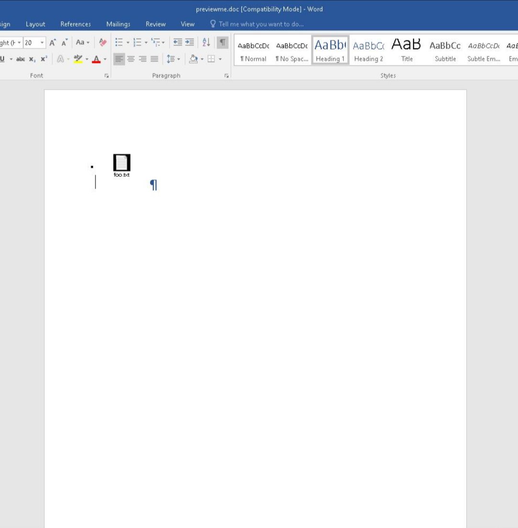This screenshot has height=528, width=518.
Task: Apply the Heading 2 style
Action: [x=368, y=50]
